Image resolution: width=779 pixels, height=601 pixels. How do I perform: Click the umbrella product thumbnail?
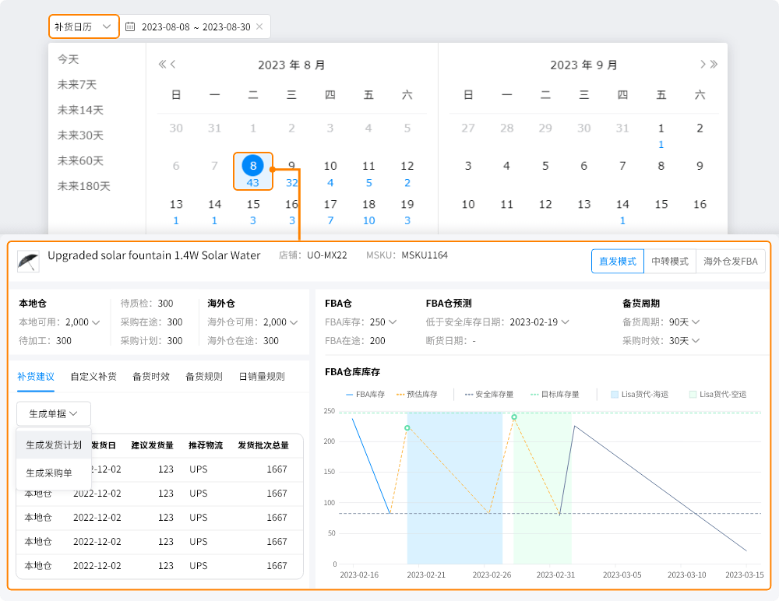point(28,262)
